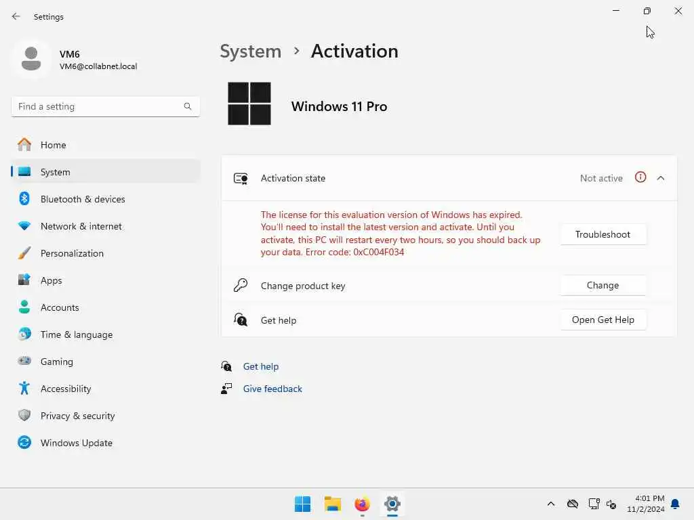
Task: Click the Windows logo image
Action: 249,104
